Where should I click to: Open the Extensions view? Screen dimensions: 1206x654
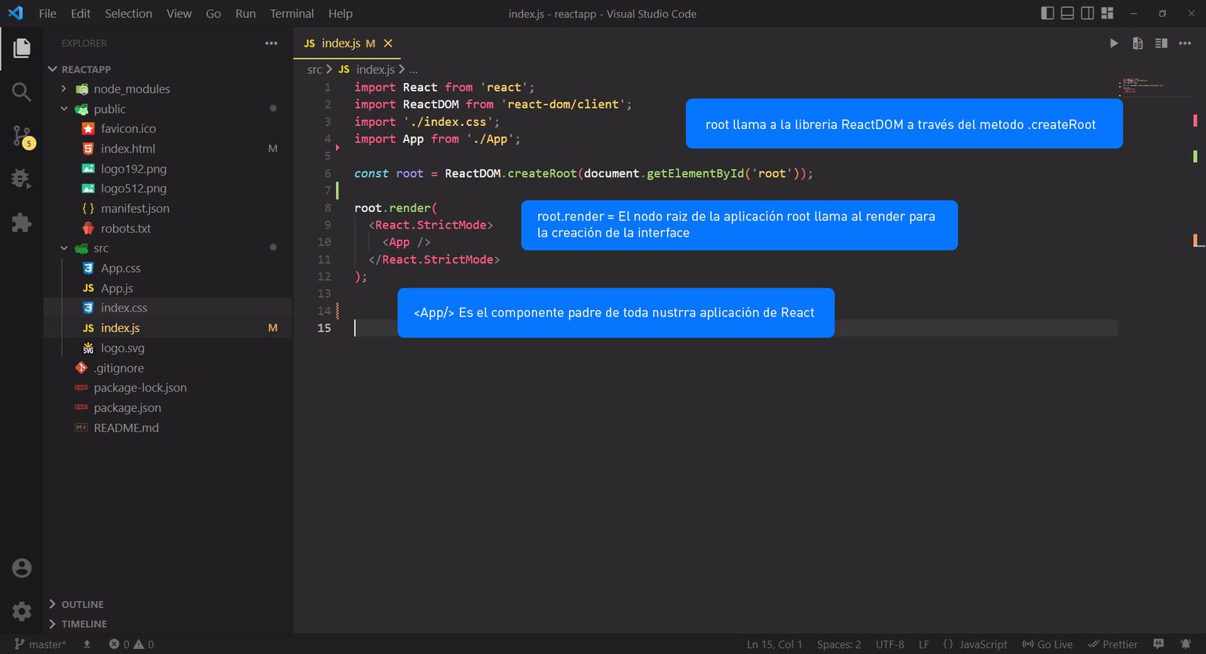pyautogui.click(x=22, y=223)
